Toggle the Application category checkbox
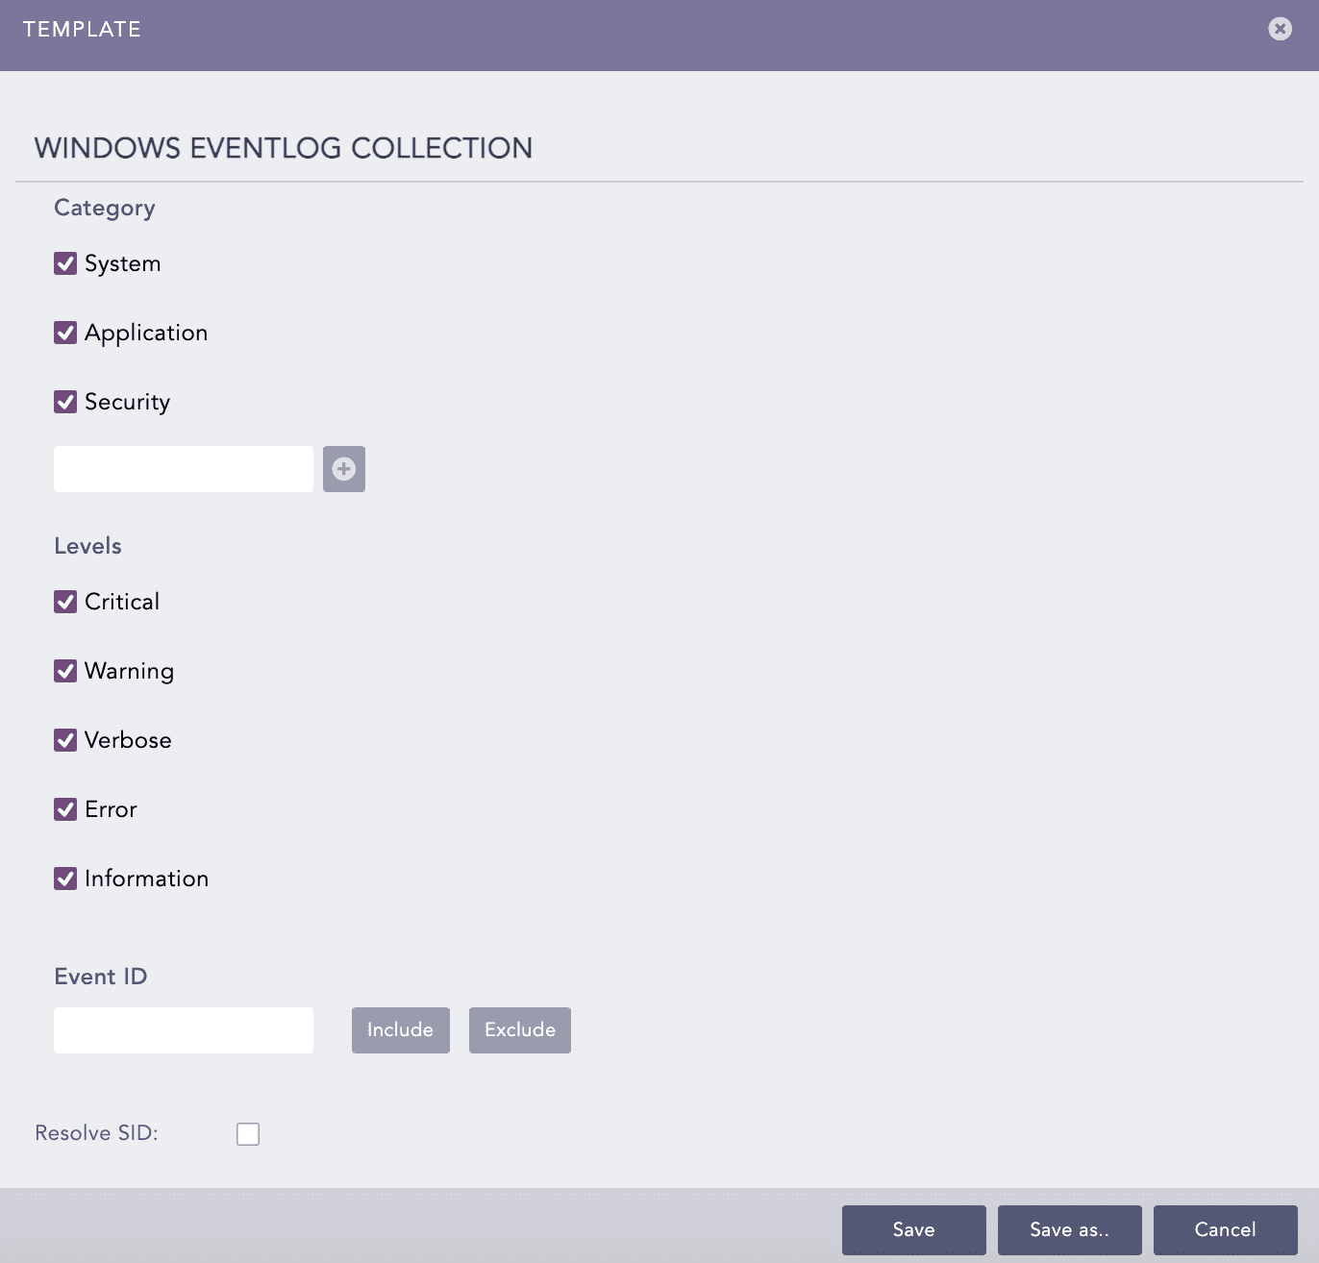Screen dimensions: 1319x1263 (x=65, y=333)
